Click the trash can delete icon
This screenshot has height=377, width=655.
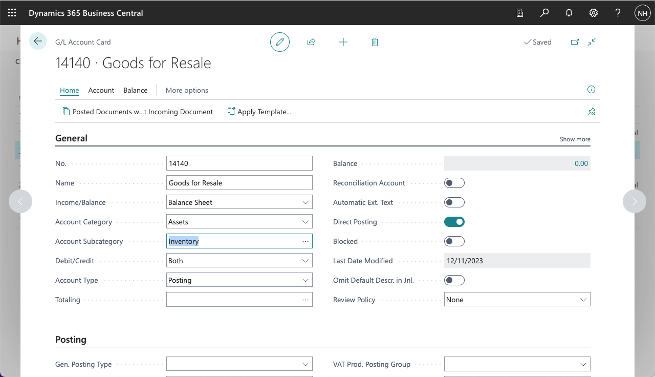point(375,42)
